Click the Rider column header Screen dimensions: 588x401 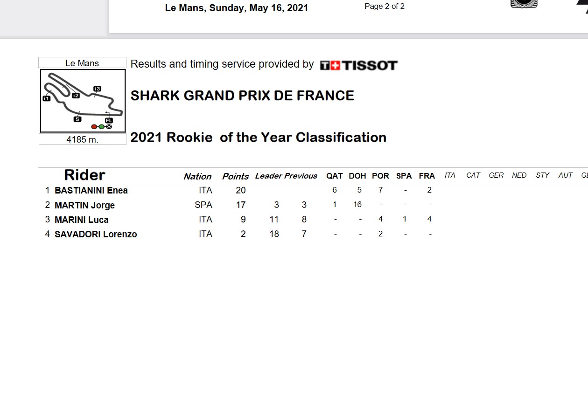[x=84, y=175]
